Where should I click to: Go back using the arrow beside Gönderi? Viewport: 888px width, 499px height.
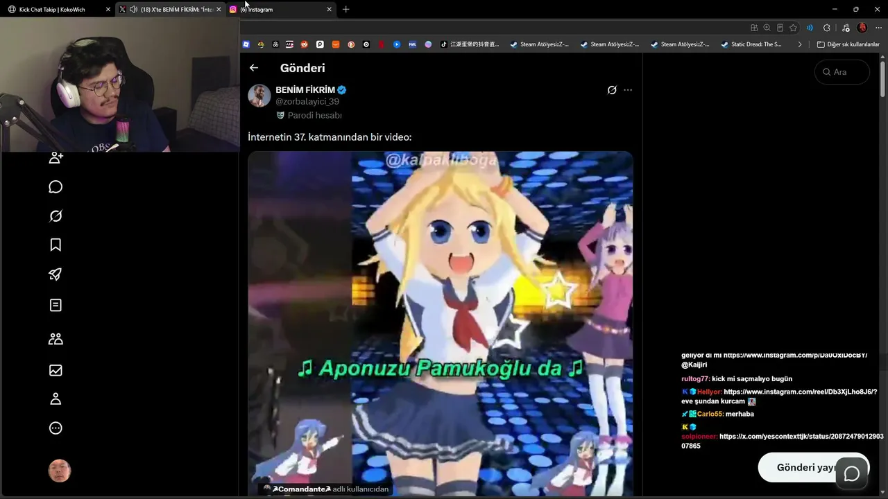[x=254, y=68]
